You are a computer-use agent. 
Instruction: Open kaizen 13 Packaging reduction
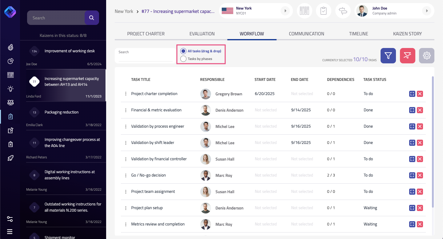tap(63, 116)
